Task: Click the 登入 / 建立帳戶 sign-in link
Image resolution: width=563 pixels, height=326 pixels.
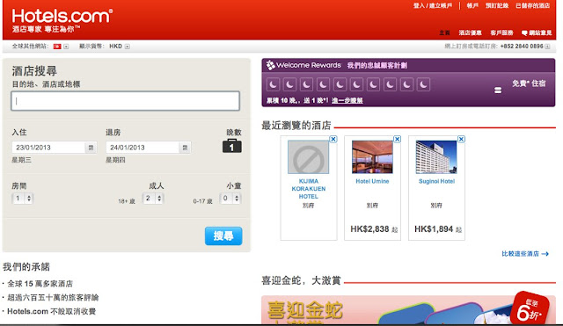Action: 433,6
